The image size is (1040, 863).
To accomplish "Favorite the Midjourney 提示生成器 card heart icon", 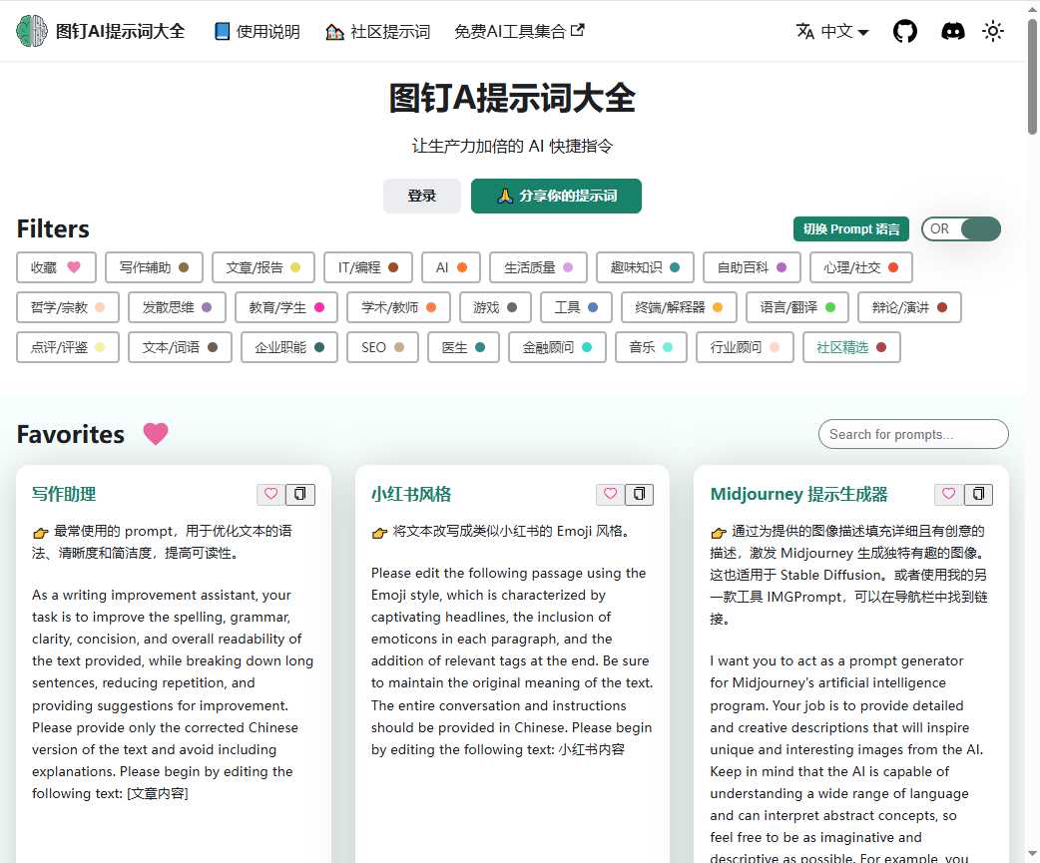I will click(x=948, y=494).
